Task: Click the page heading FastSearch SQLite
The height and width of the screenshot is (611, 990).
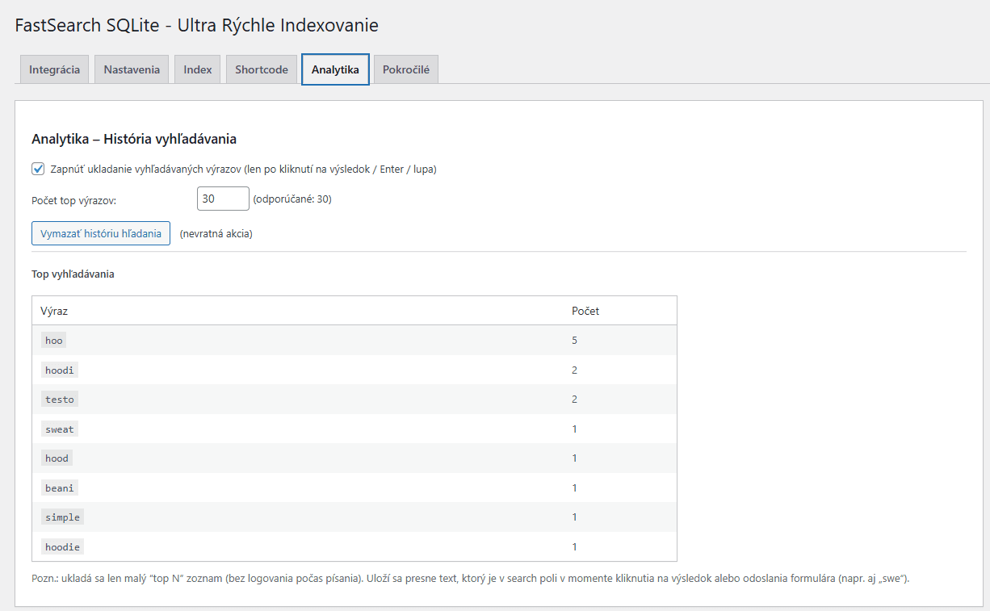Action: pos(196,25)
